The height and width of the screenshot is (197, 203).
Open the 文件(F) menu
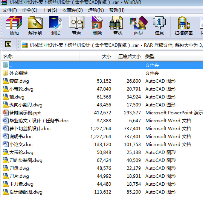click(10, 10)
